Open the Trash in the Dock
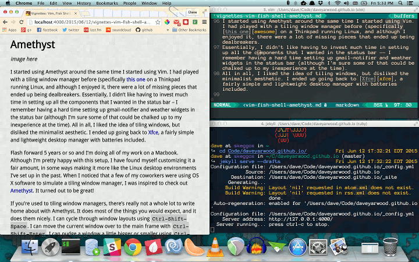419x262 pixels. [390, 247]
